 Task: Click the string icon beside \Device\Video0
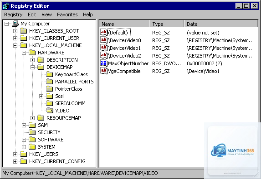click(104, 40)
